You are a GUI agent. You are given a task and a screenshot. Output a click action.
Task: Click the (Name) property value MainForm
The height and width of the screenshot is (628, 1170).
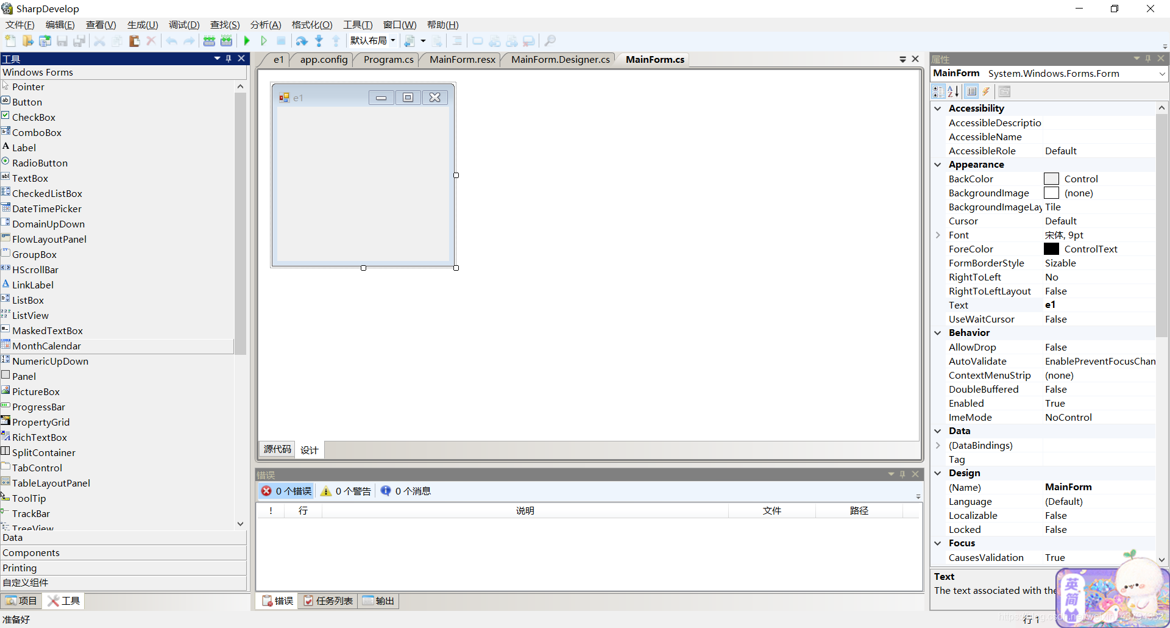1099,487
